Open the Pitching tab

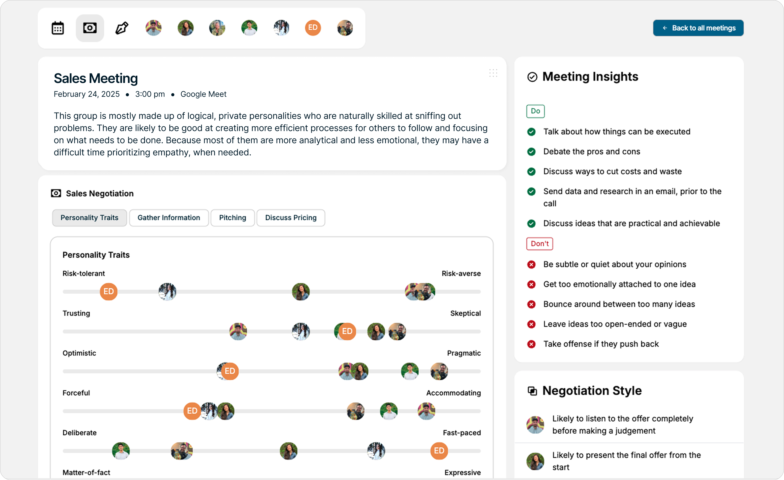(x=233, y=218)
